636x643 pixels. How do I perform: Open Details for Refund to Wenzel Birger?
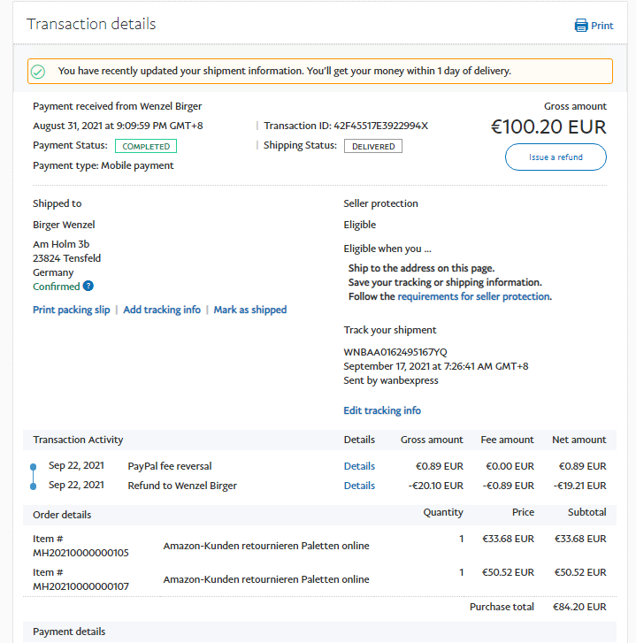pos(359,486)
